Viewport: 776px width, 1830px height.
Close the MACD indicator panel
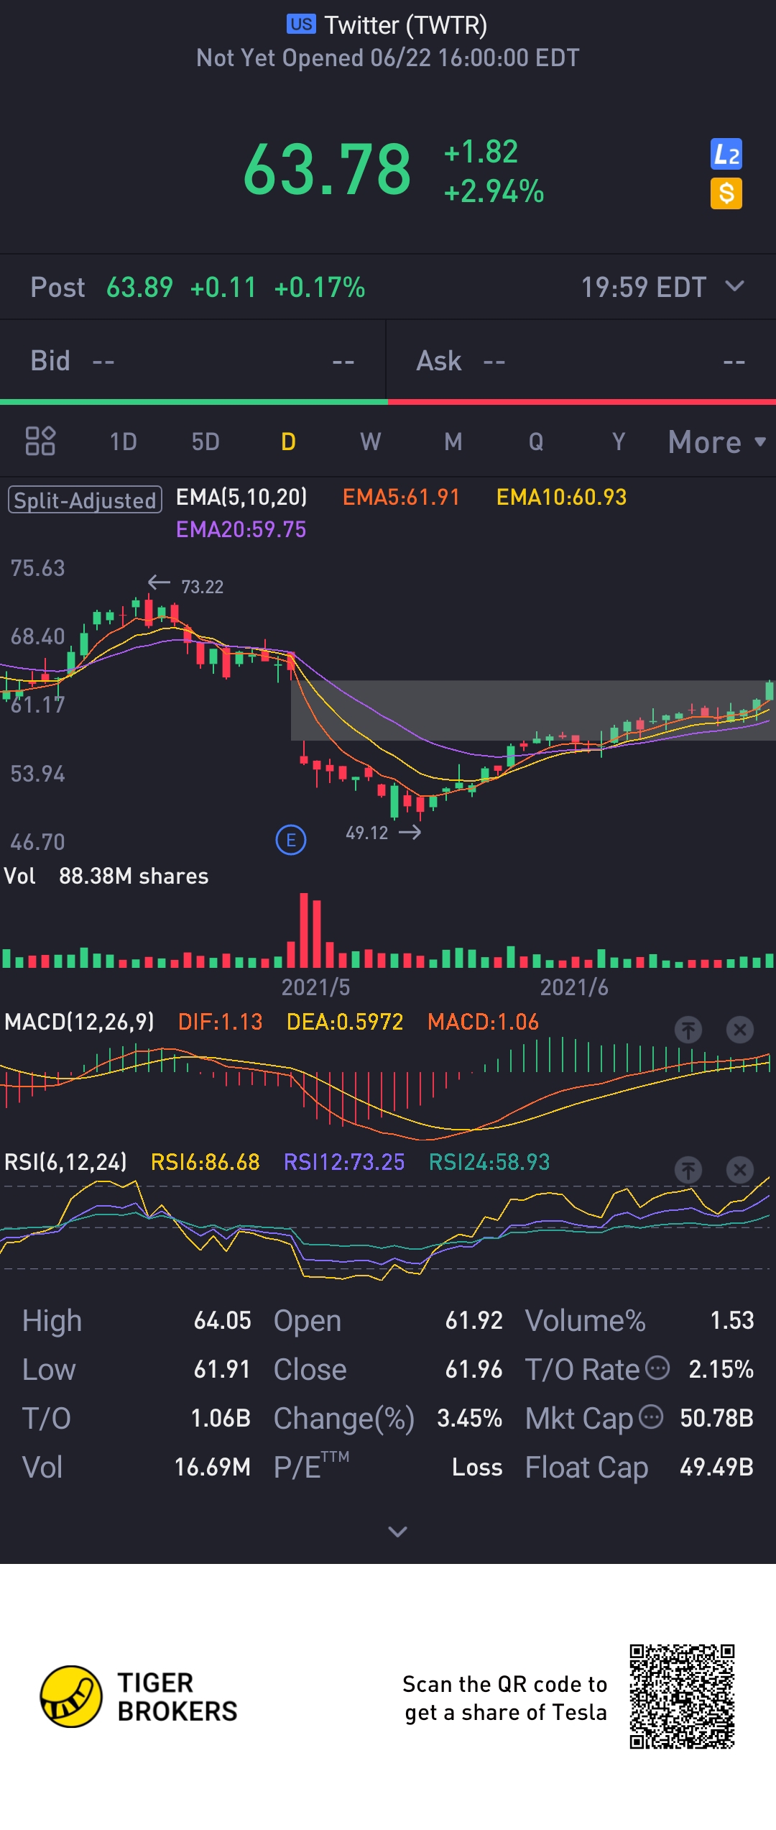point(739,1030)
